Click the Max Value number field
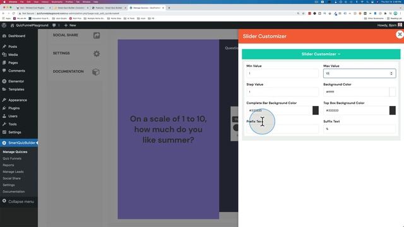Image resolution: width=404 pixels, height=227 pixels. (x=359, y=73)
